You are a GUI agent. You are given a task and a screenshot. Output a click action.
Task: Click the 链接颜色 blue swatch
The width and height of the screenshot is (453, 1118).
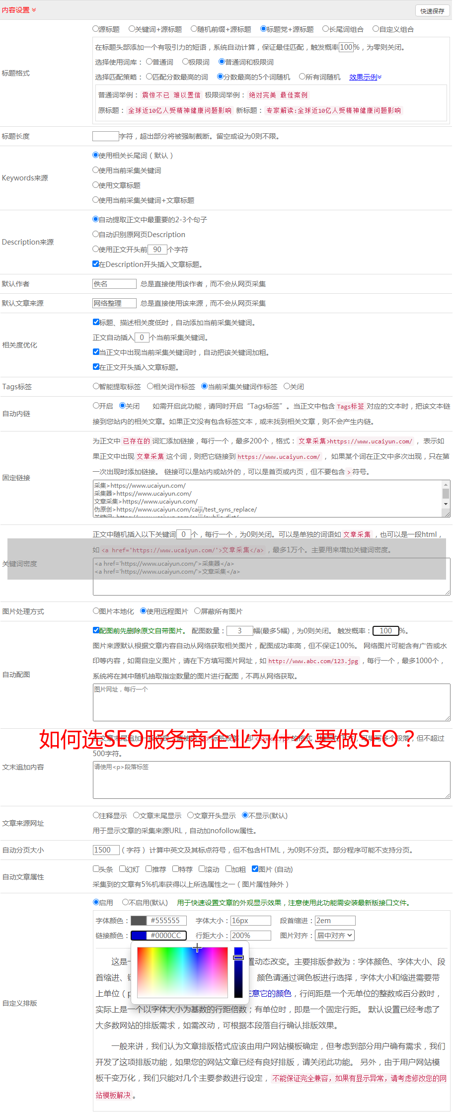click(139, 936)
